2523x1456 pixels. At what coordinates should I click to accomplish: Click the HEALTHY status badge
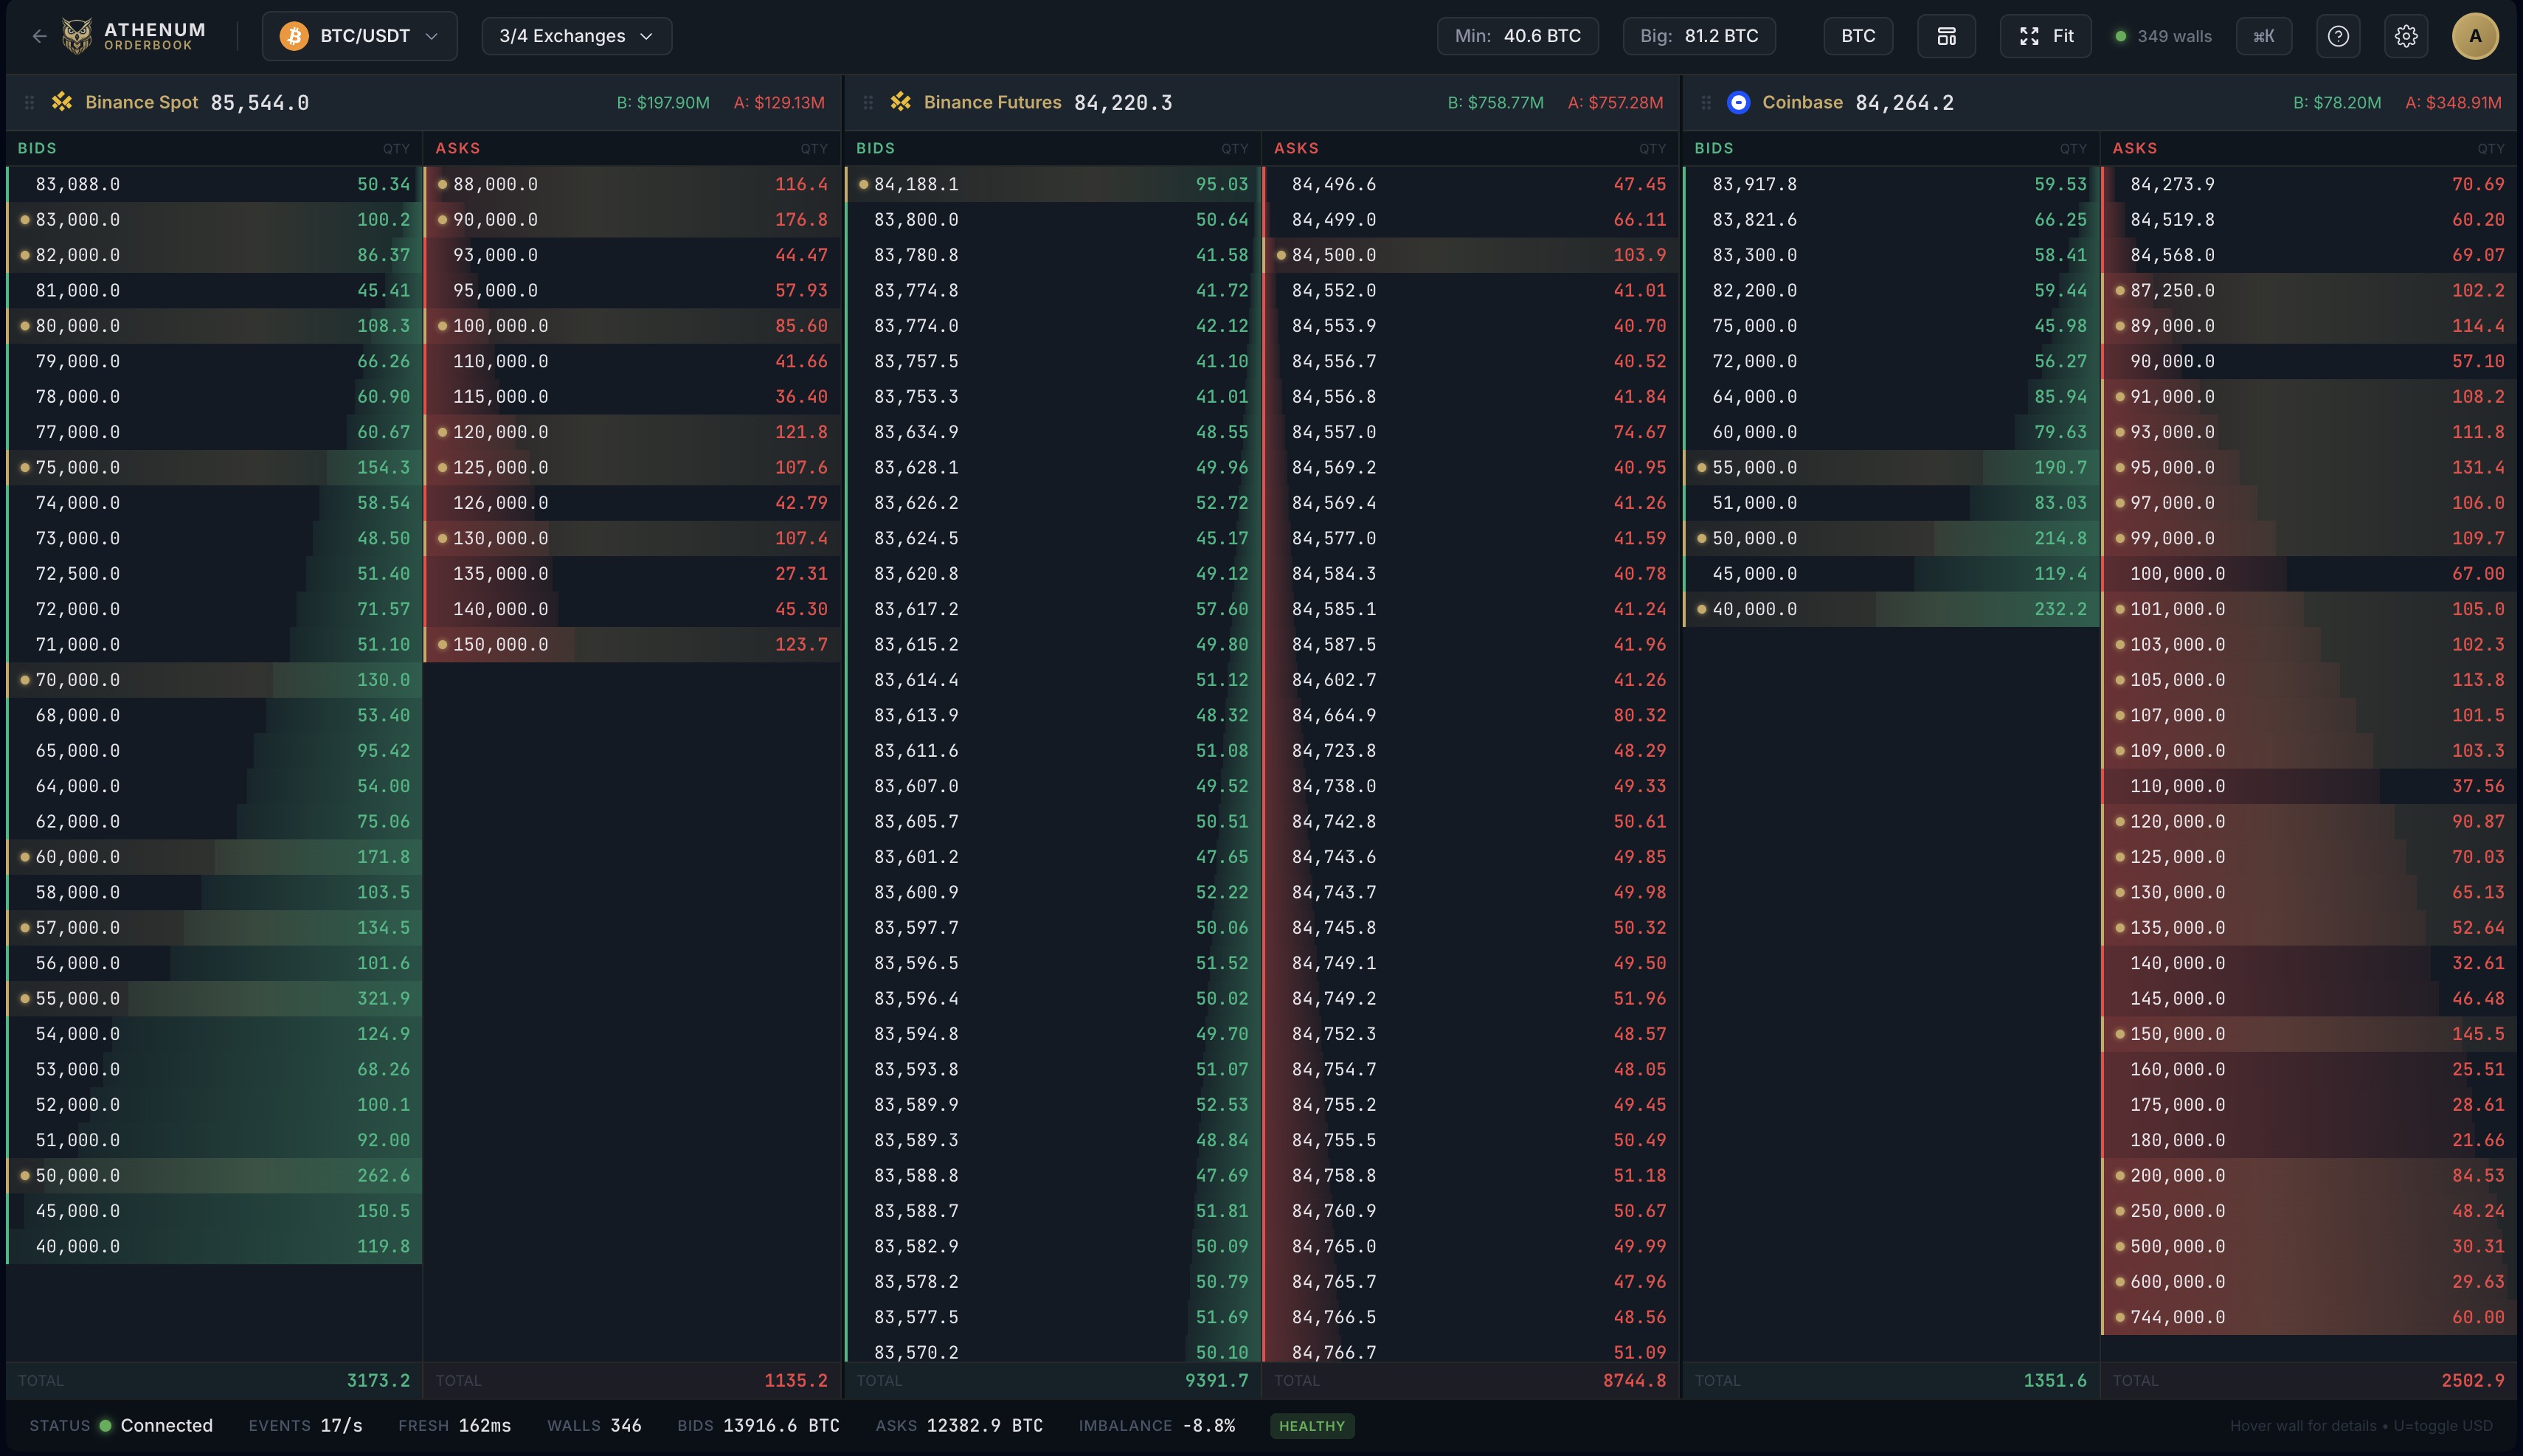[x=1312, y=1426]
